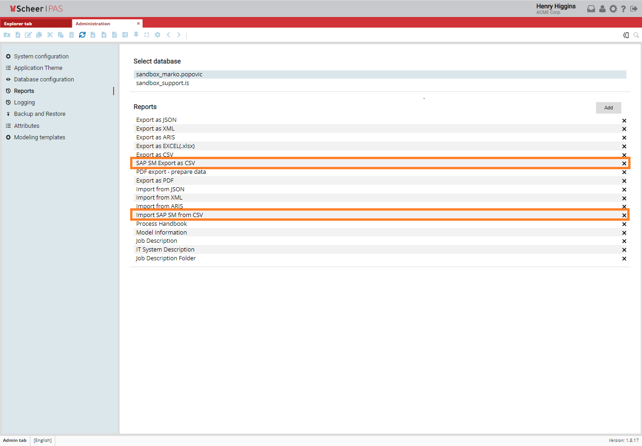This screenshot has width=642, height=446.
Task: Collapse the right sidebar with the arrow icon
Action: pos(625,35)
